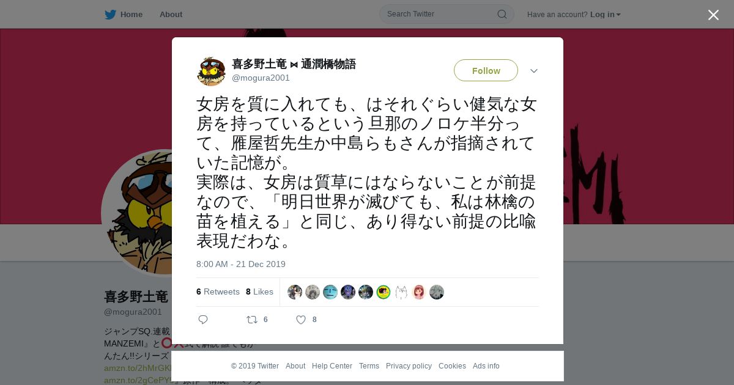
Task: Follow @mogura2001 using the Follow button
Action: point(486,70)
